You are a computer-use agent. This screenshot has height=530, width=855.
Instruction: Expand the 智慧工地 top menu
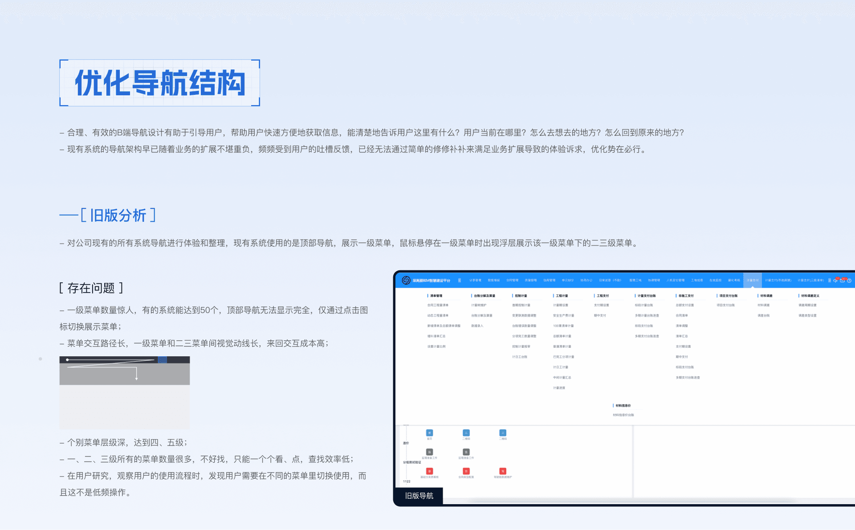click(635, 281)
